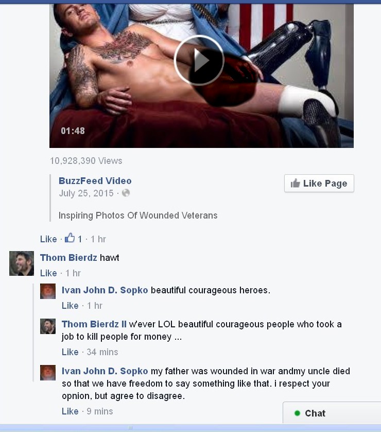Expand the Chat bar

(332, 413)
